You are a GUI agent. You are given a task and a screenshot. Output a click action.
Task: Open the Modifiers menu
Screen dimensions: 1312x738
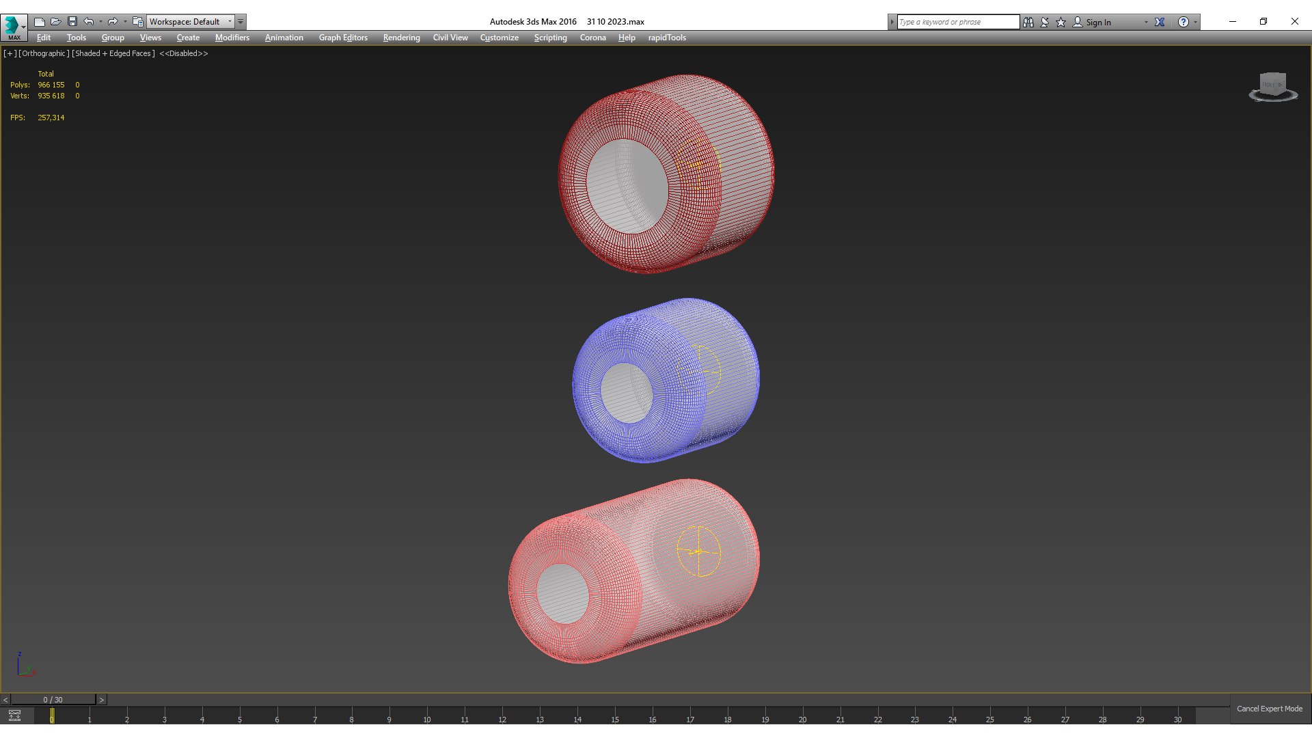(x=232, y=38)
